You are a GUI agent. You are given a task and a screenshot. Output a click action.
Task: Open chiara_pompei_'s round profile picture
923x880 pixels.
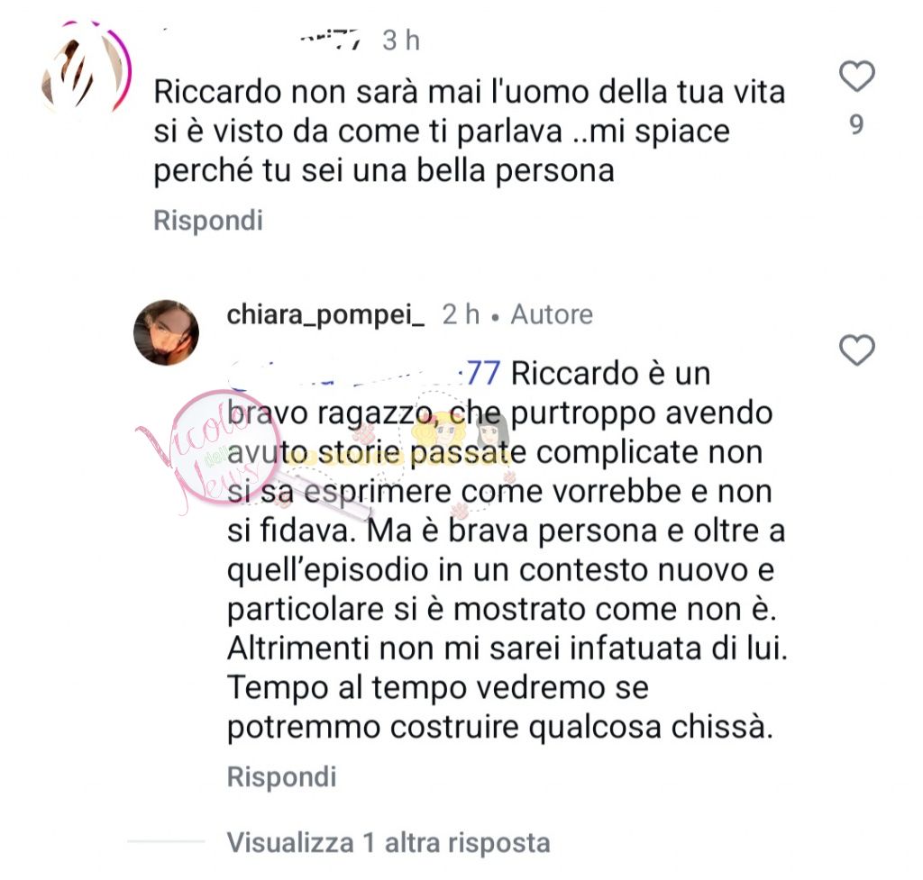point(167,332)
